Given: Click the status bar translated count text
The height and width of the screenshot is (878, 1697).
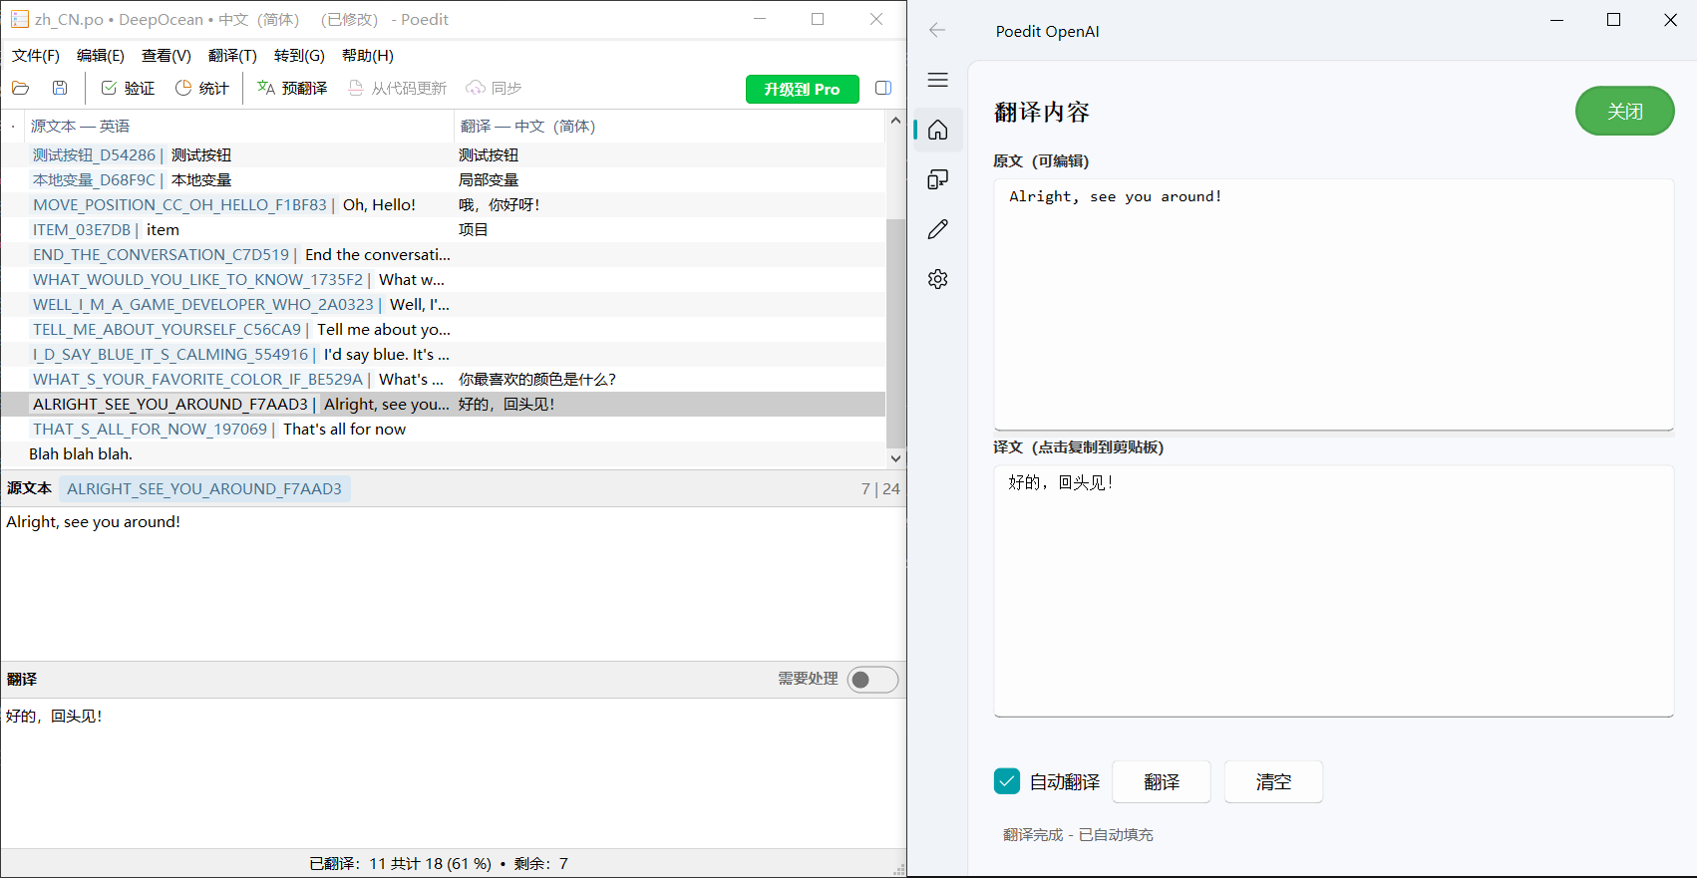Looking at the screenshot, I should (x=439, y=863).
